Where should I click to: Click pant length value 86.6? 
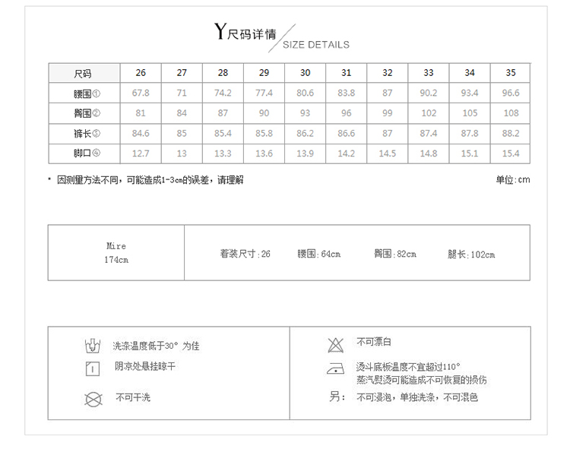coord(346,133)
